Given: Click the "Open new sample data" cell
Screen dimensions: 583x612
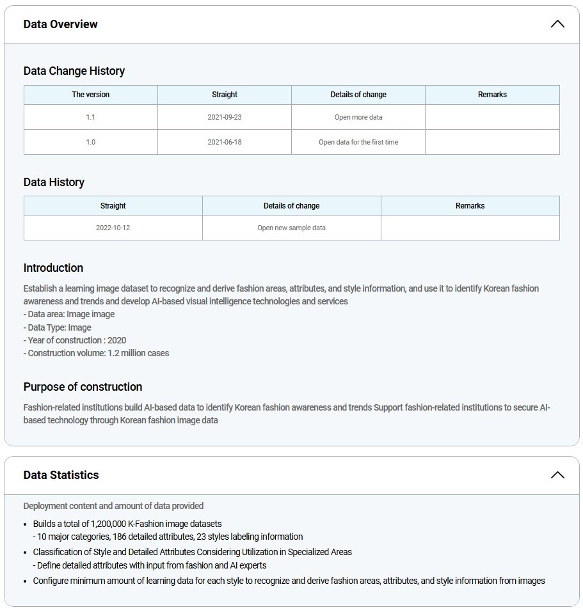Looking at the screenshot, I should pos(292,228).
